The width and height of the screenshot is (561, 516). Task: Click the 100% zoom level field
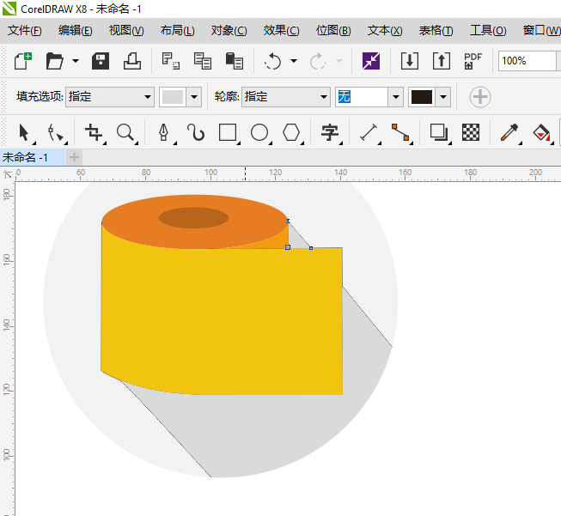[526, 61]
